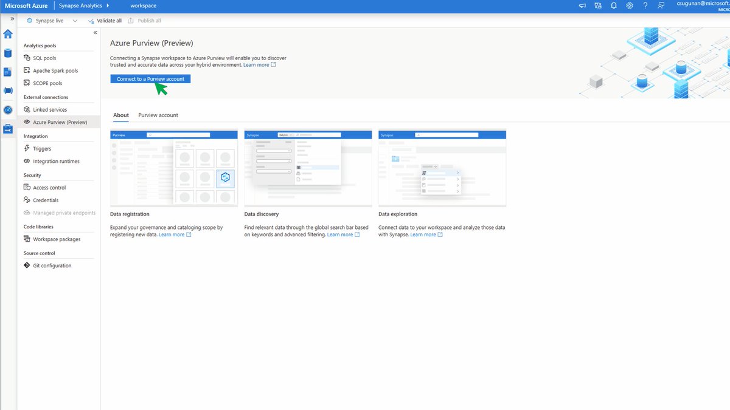Image resolution: width=730 pixels, height=410 pixels.
Task: Click Validate all in toolbar
Action: [x=105, y=21]
